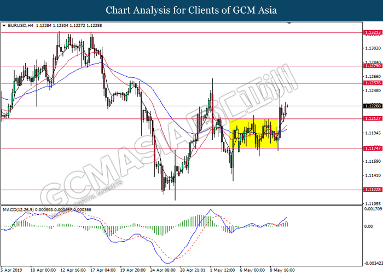The image size is (383, 274).
Task: Click the 24 Apr 08:00 time label
Action: point(163,270)
